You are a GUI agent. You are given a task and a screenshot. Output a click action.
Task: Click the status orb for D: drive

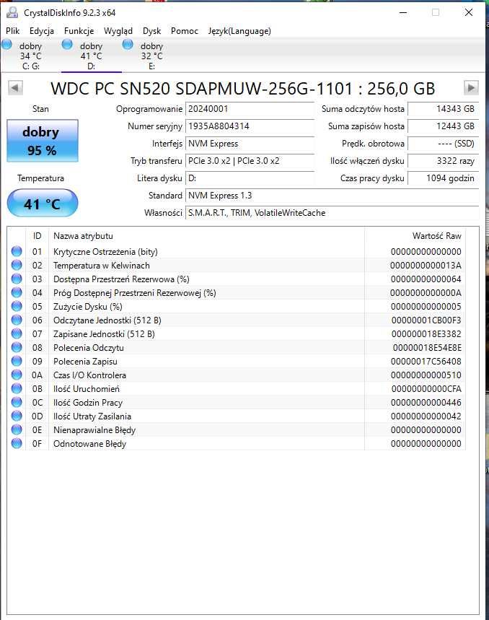tap(67, 45)
